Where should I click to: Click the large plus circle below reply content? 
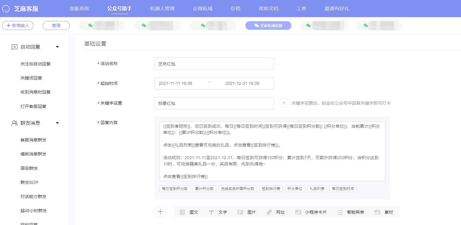tap(160, 212)
